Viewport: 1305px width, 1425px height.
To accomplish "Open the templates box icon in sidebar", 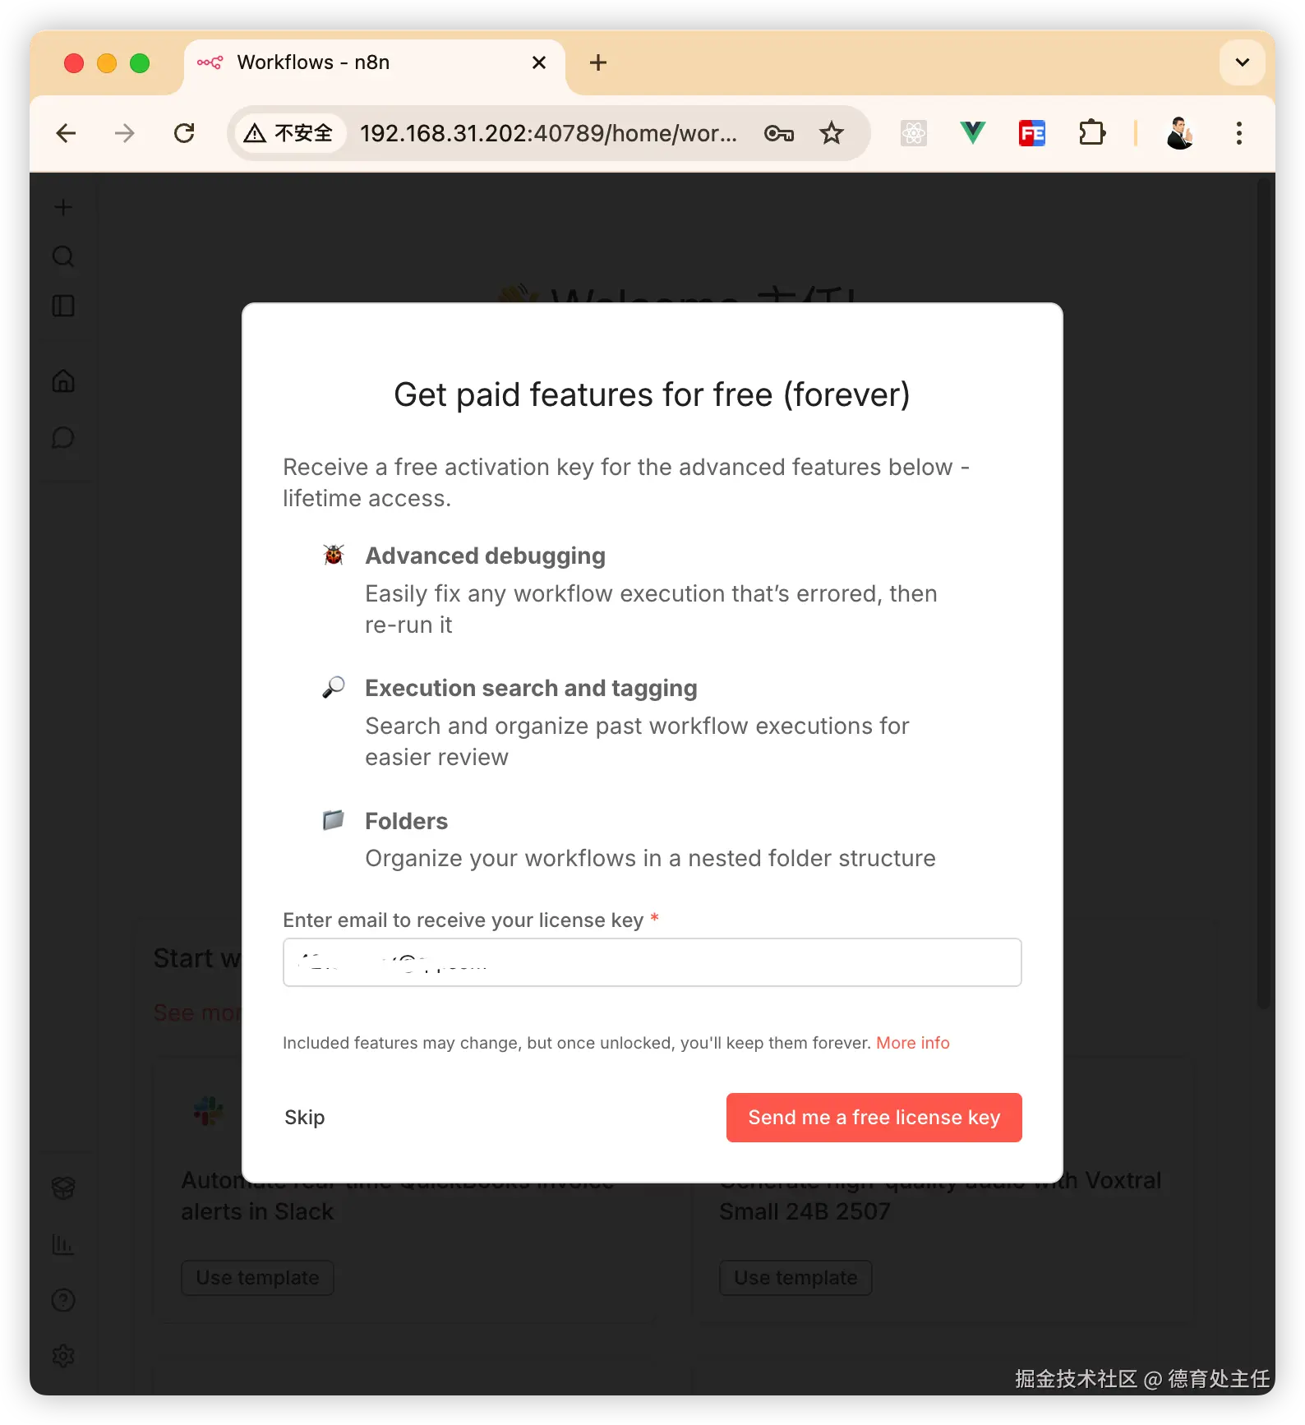I will [x=63, y=1187].
